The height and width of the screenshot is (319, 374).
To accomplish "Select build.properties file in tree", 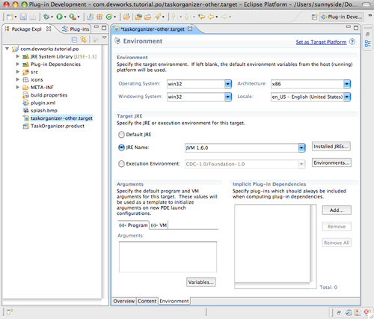I will (x=49, y=95).
